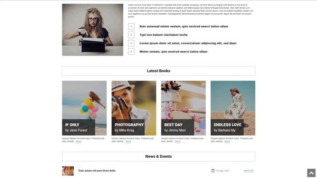The width and height of the screenshot is (317, 178).
Task: Click the ENDLESS LOVE title caption
Action: [227, 125]
